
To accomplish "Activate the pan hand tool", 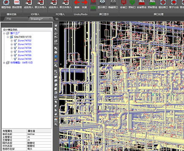I will pyautogui.click(x=56, y=25).
